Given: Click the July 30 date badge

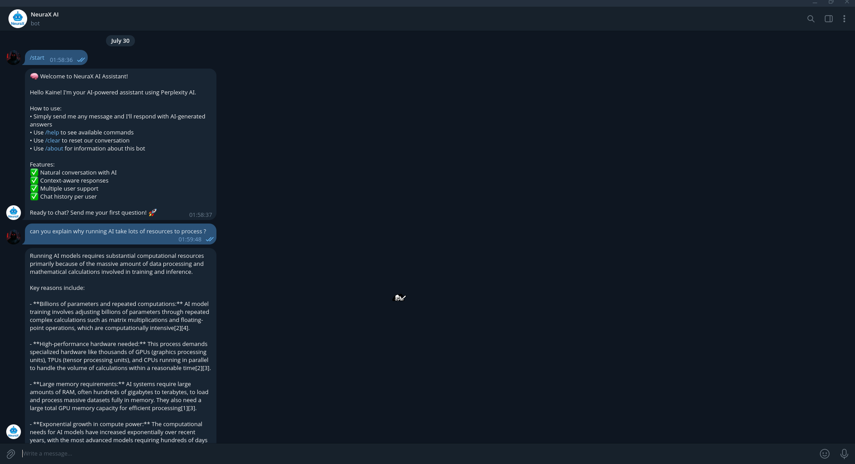Looking at the screenshot, I should pos(120,41).
